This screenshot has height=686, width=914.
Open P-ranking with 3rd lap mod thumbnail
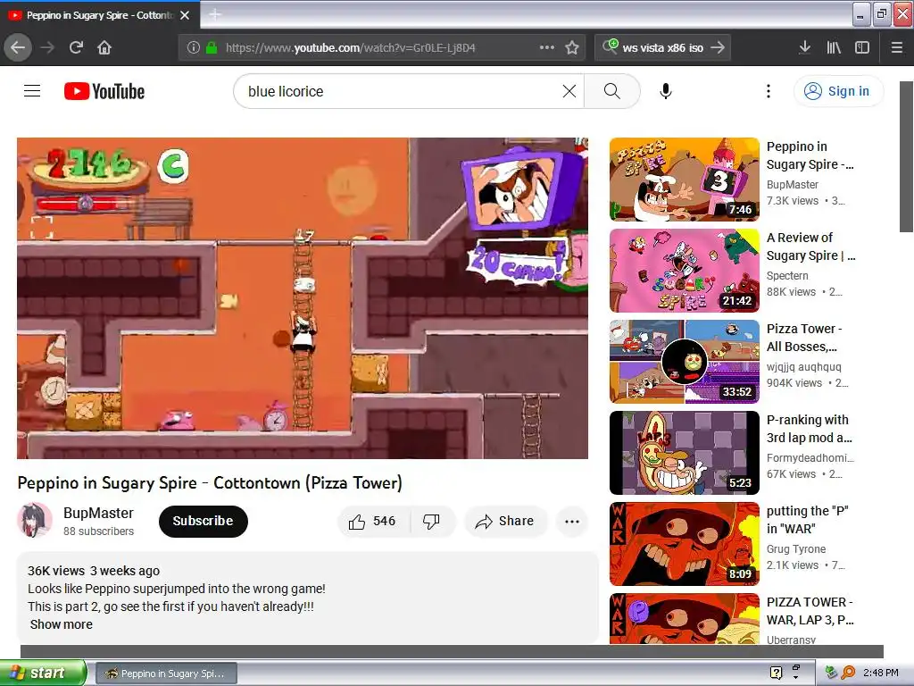point(685,453)
